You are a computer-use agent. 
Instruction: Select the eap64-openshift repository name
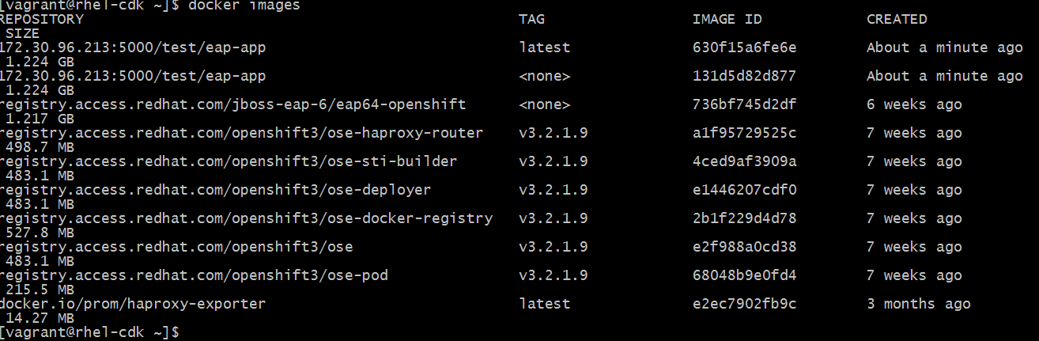point(232,104)
